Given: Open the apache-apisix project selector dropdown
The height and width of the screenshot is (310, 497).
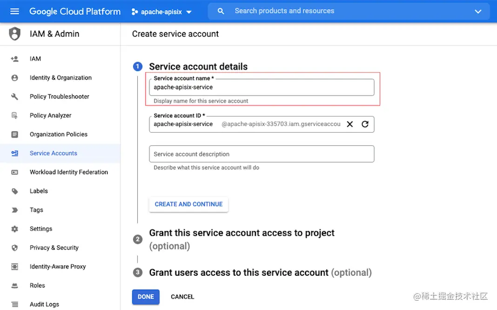Looking at the screenshot, I should (161, 12).
